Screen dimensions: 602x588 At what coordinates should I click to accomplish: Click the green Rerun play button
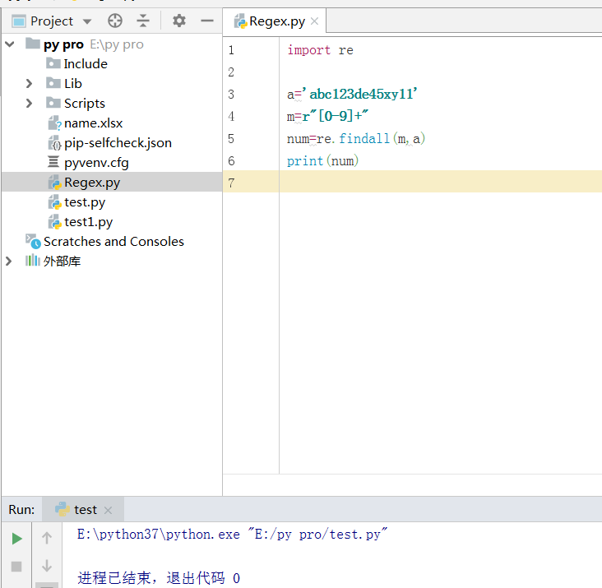(x=16, y=539)
